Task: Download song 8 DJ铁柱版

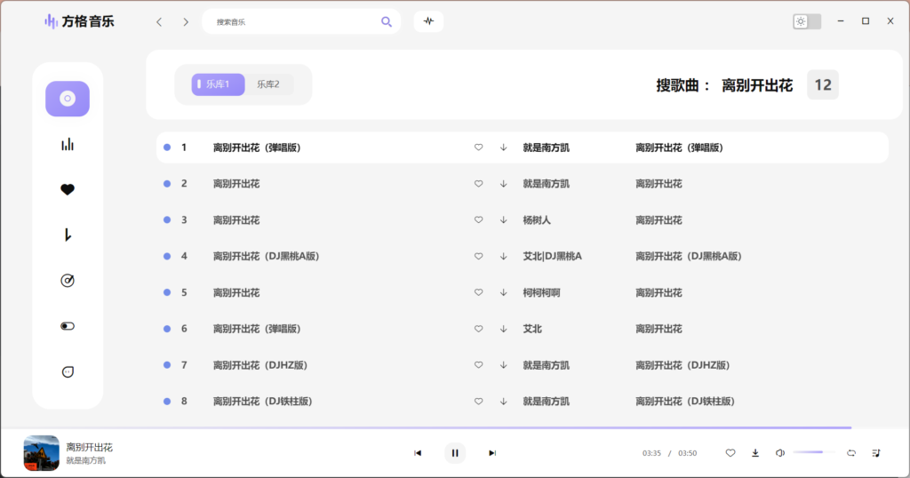Action: pos(503,401)
